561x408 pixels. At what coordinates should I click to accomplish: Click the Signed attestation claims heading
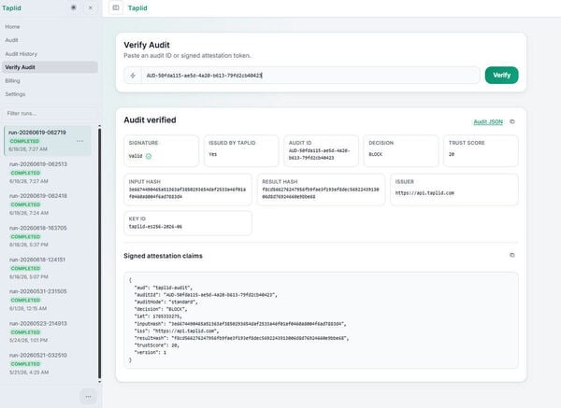(x=163, y=256)
